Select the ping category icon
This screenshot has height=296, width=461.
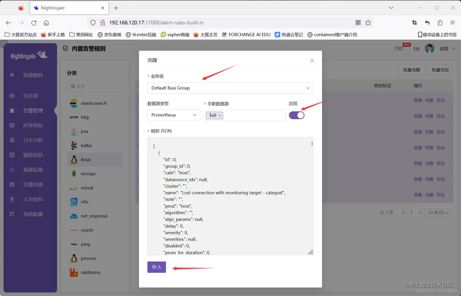tap(74, 244)
